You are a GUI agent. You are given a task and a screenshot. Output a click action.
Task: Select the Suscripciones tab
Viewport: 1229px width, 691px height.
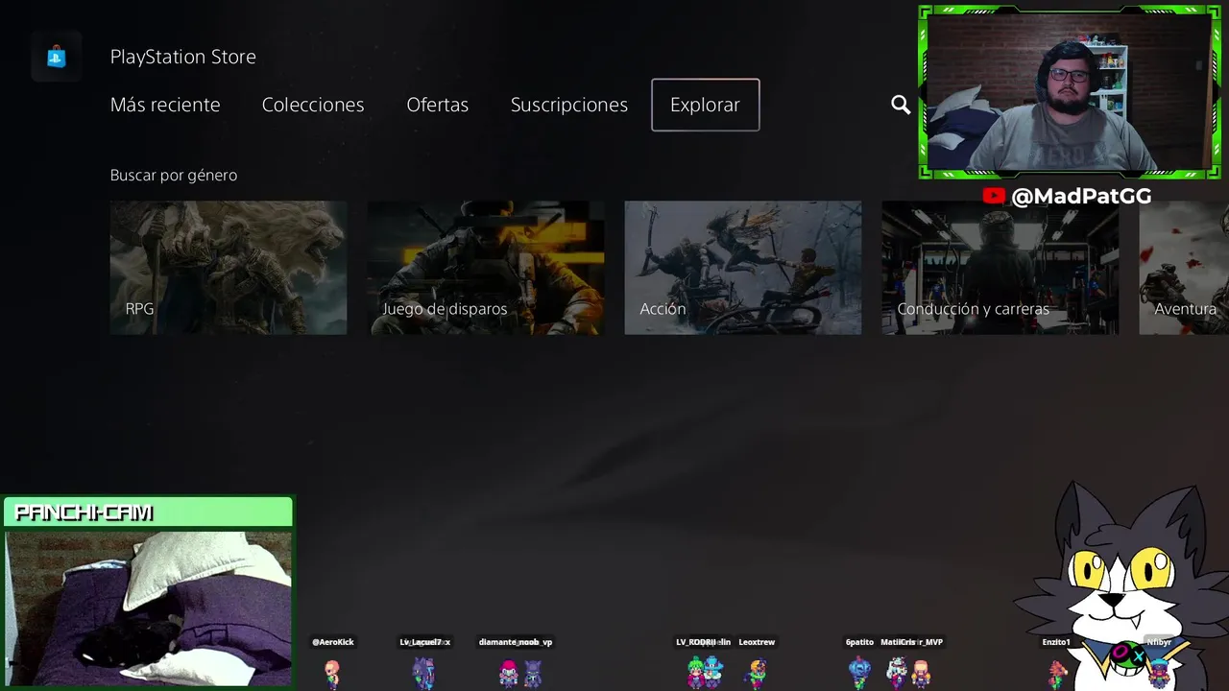click(568, 105)
